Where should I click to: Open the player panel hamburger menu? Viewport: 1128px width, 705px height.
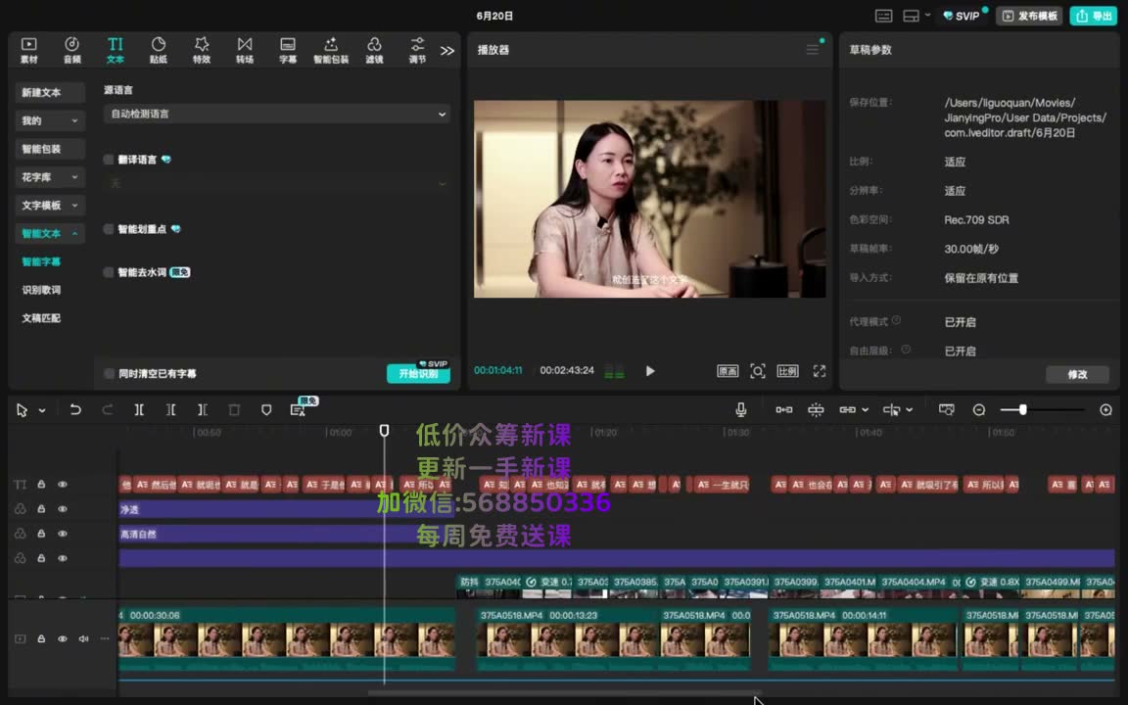coord(812,50)
